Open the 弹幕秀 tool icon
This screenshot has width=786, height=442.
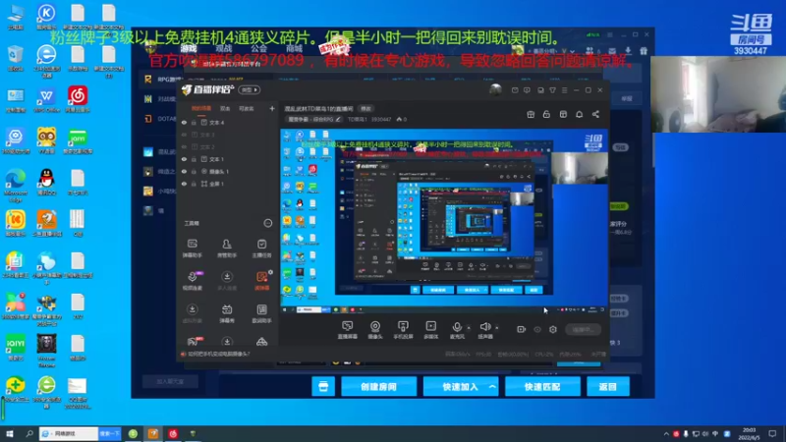coord(227,313)
